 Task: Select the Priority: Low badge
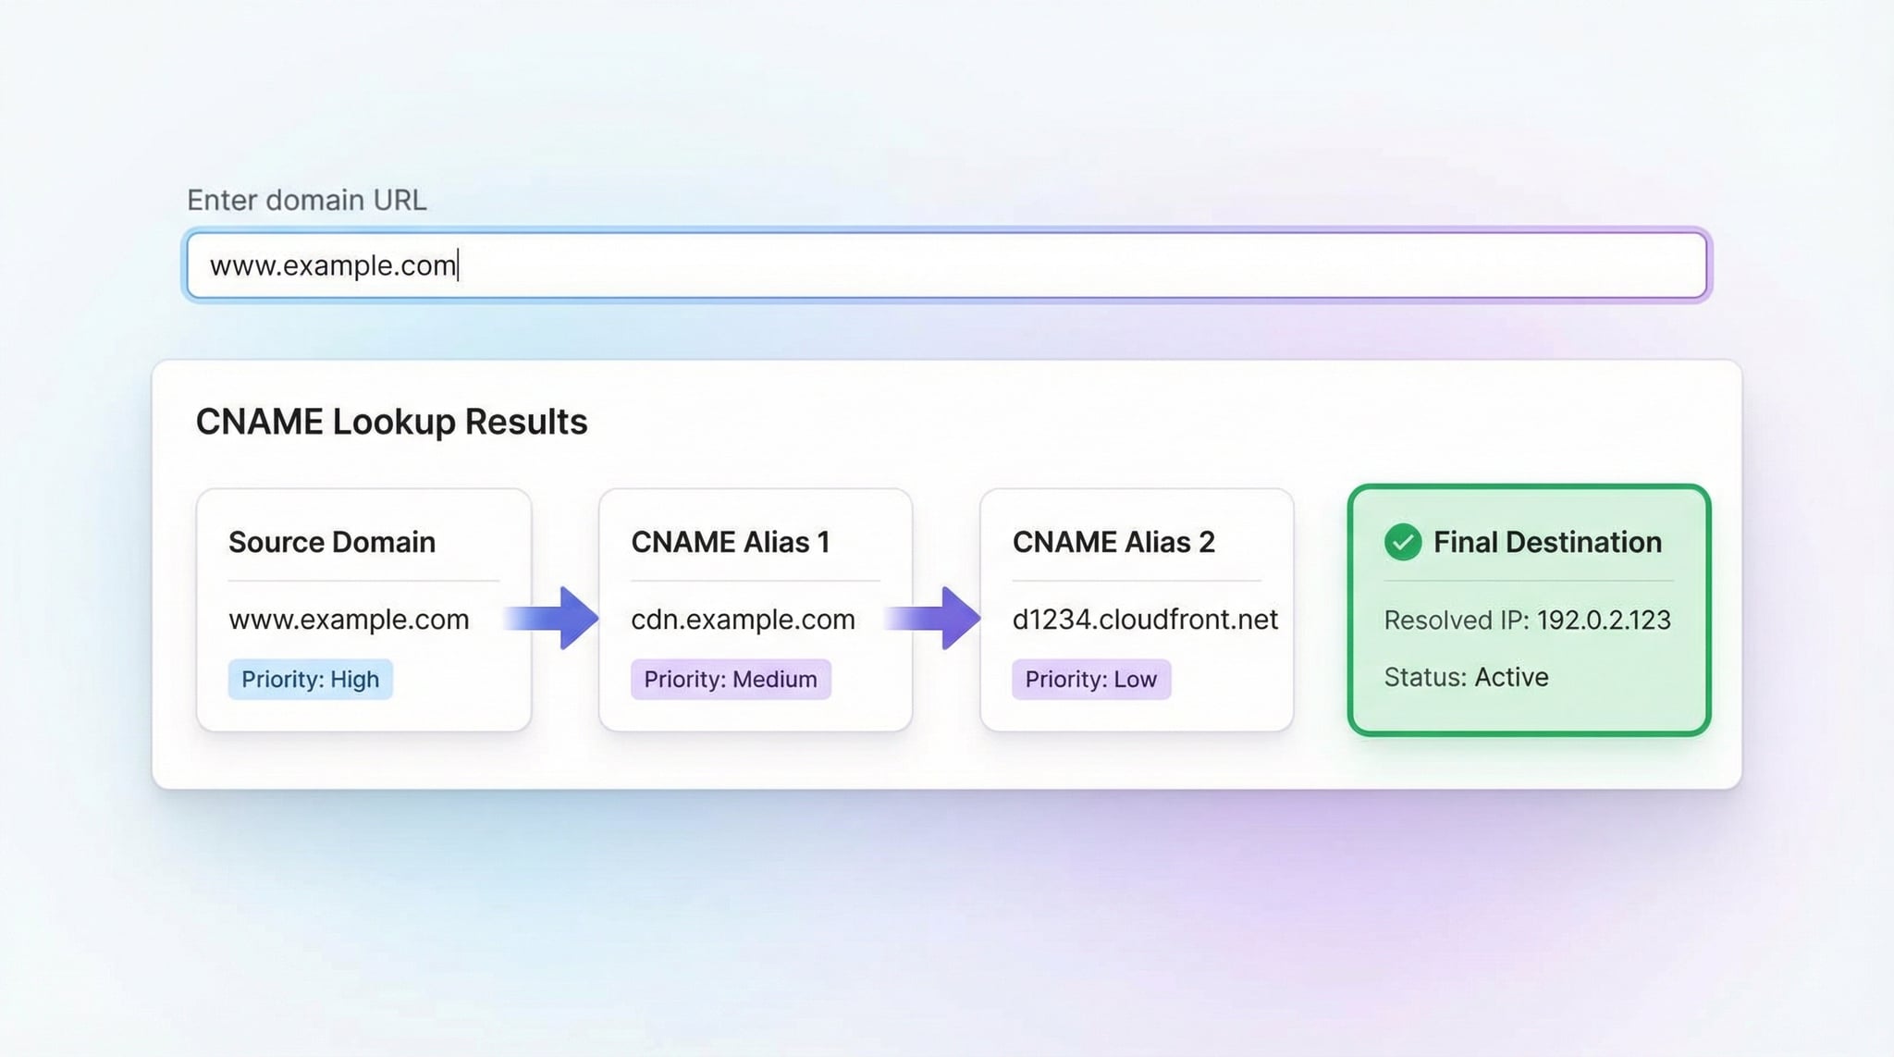point(1090,679)
